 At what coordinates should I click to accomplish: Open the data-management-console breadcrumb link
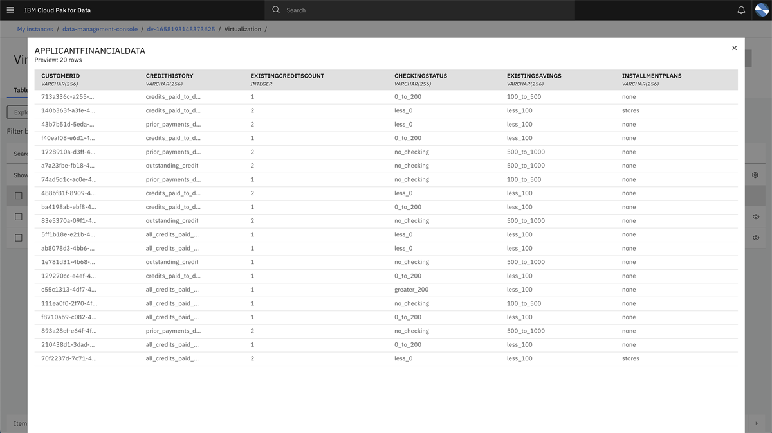click(x=100, y=29)
